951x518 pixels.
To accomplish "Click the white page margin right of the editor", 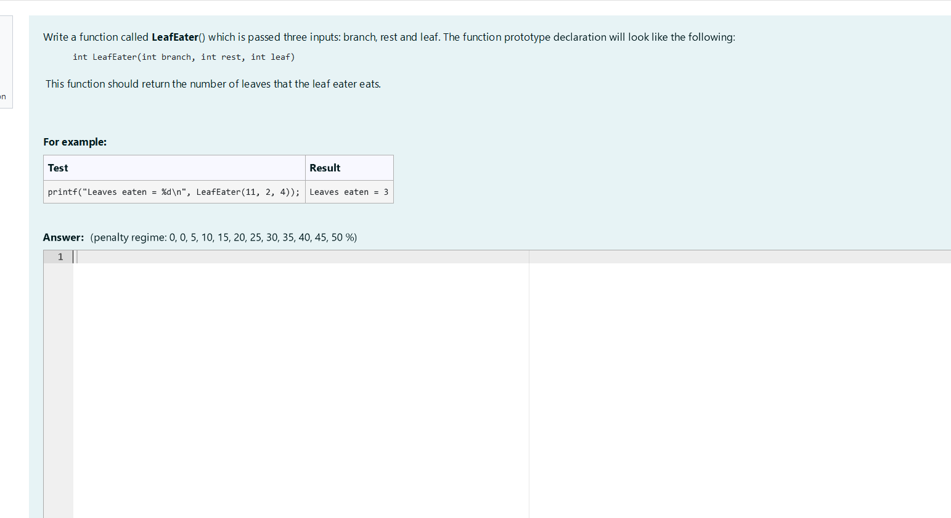I will point(740,370).
